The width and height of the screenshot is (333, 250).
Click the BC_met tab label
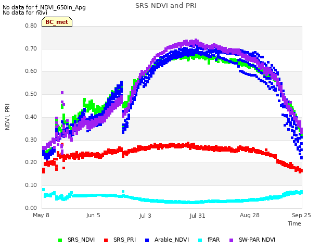57,22
